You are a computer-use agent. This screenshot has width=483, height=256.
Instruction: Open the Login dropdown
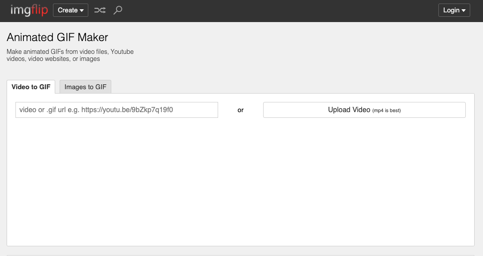pyautogui.click(x=454, y=10)
